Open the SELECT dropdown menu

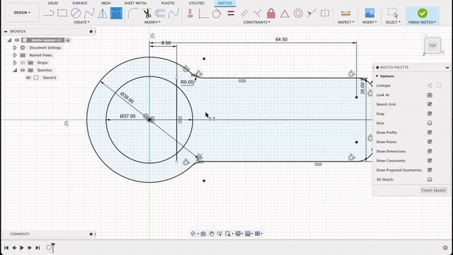(393, 22)
